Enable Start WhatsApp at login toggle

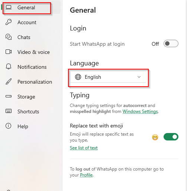[x=171, y=43]
